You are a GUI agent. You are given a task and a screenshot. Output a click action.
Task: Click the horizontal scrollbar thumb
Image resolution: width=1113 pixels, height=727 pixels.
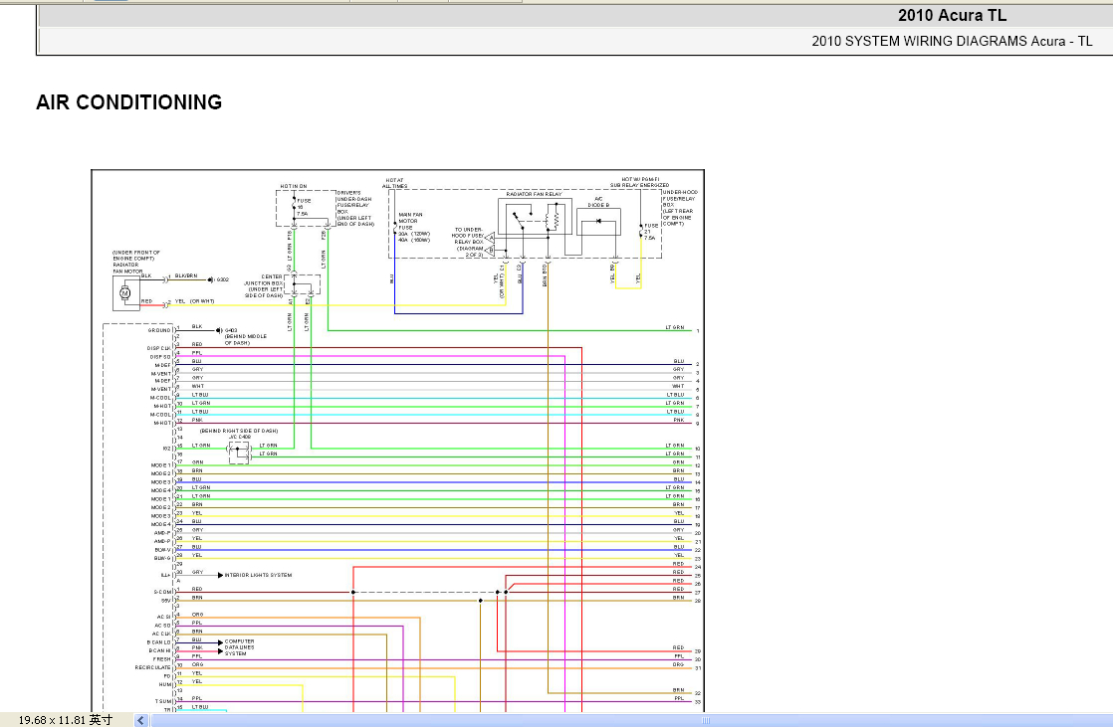(x=632, y=720)
